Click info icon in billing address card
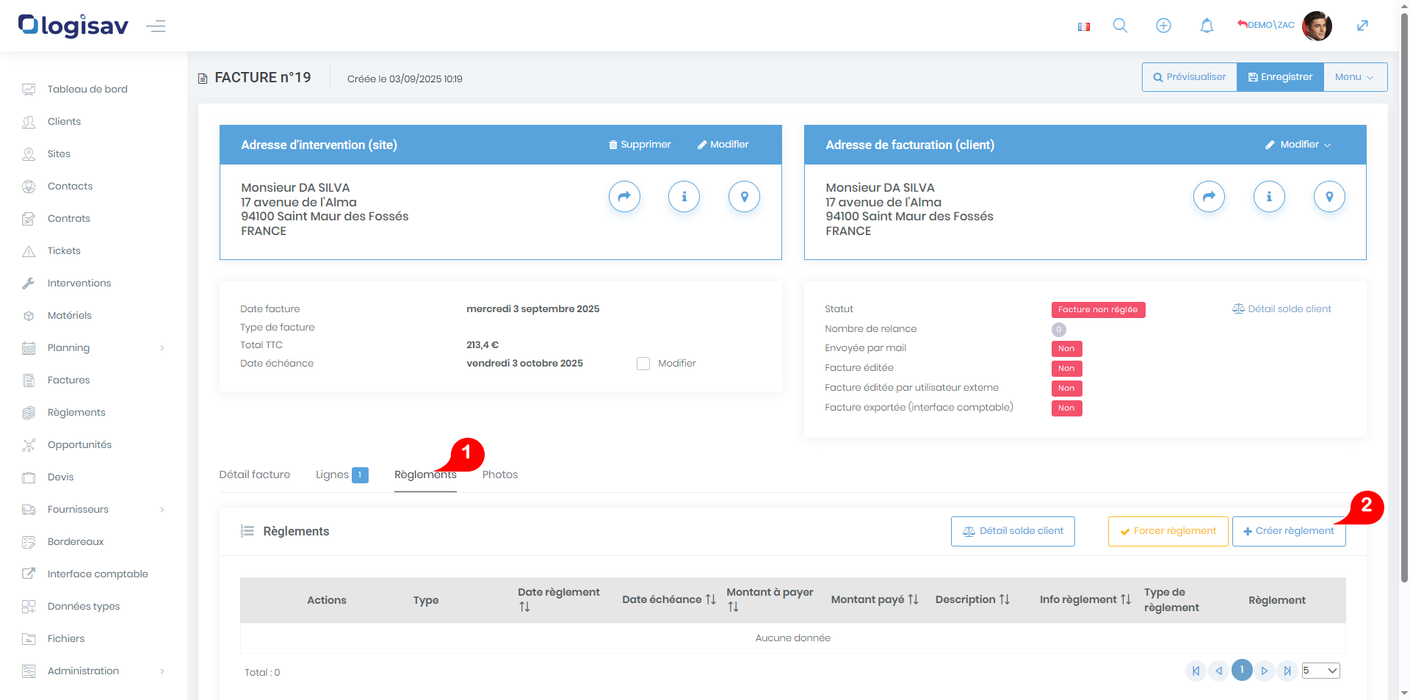 [1269, 197]
